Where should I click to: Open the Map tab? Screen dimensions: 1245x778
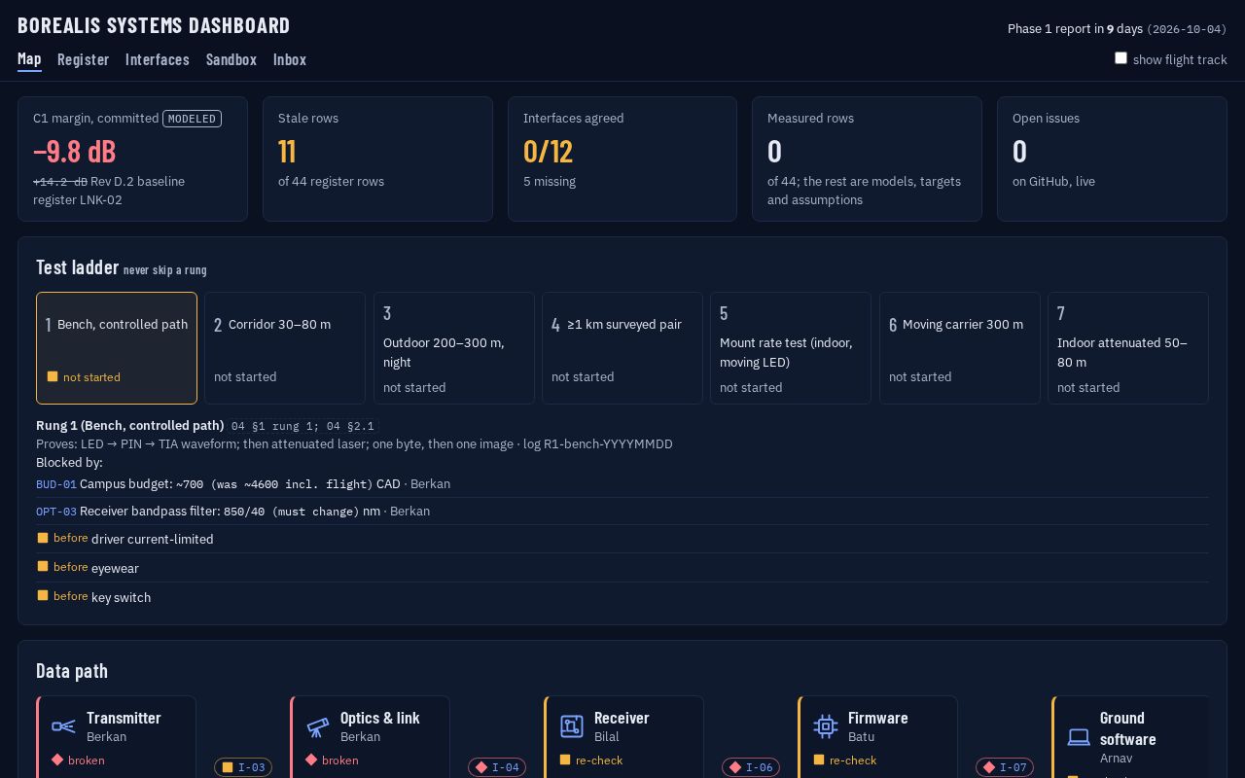click(x=29, y=59)
